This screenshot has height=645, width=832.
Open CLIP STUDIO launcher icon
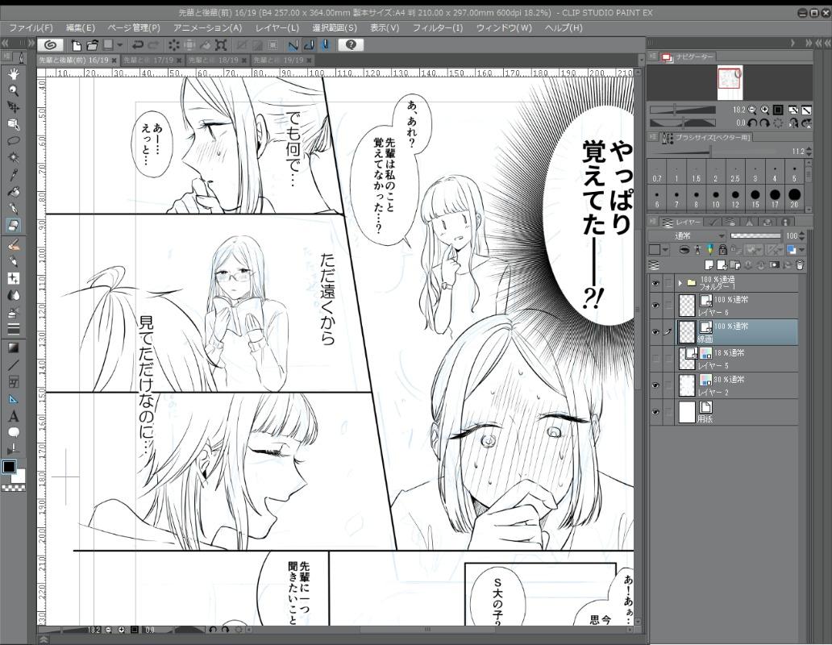[x=51, y=45]
